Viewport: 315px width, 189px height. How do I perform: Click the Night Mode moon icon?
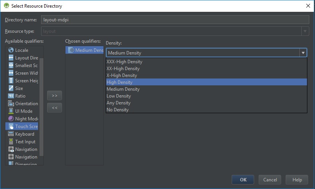tap(11, 119)
